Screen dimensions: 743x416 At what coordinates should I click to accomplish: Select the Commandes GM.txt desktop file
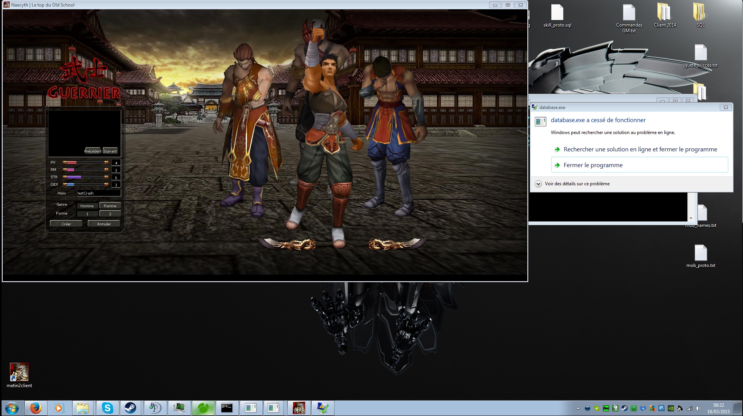[x=629, y=18]
